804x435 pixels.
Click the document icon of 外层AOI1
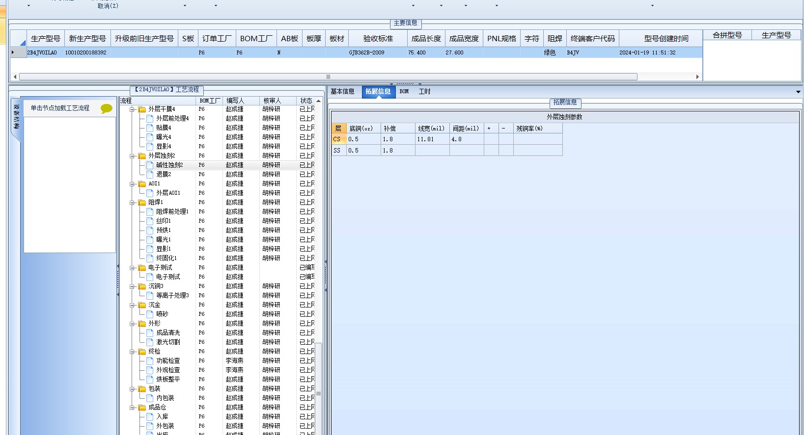pos(150,193)
